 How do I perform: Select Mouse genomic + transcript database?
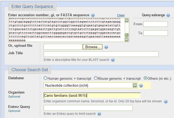point(96,78)
